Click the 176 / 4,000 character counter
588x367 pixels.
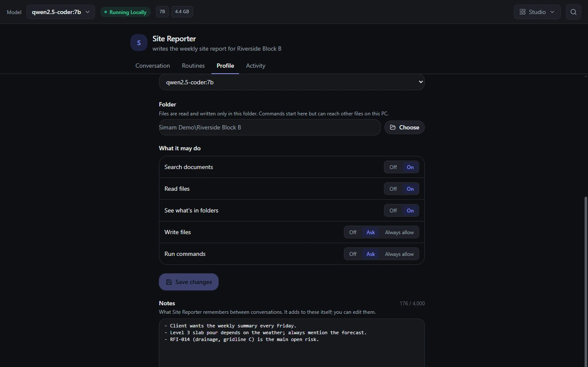412,303
